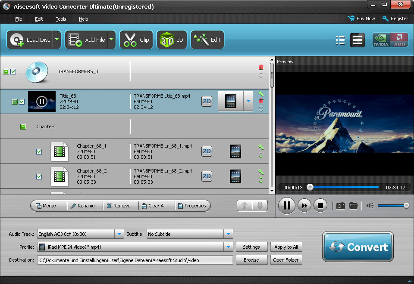
Task: Stop the preview playback
Action: click(x=320, y=206)
